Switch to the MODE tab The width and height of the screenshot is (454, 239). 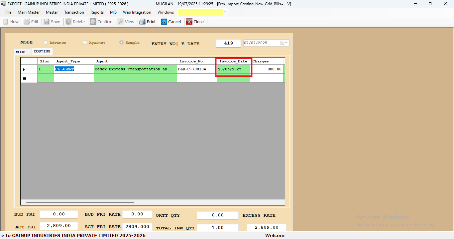(21, 52)
